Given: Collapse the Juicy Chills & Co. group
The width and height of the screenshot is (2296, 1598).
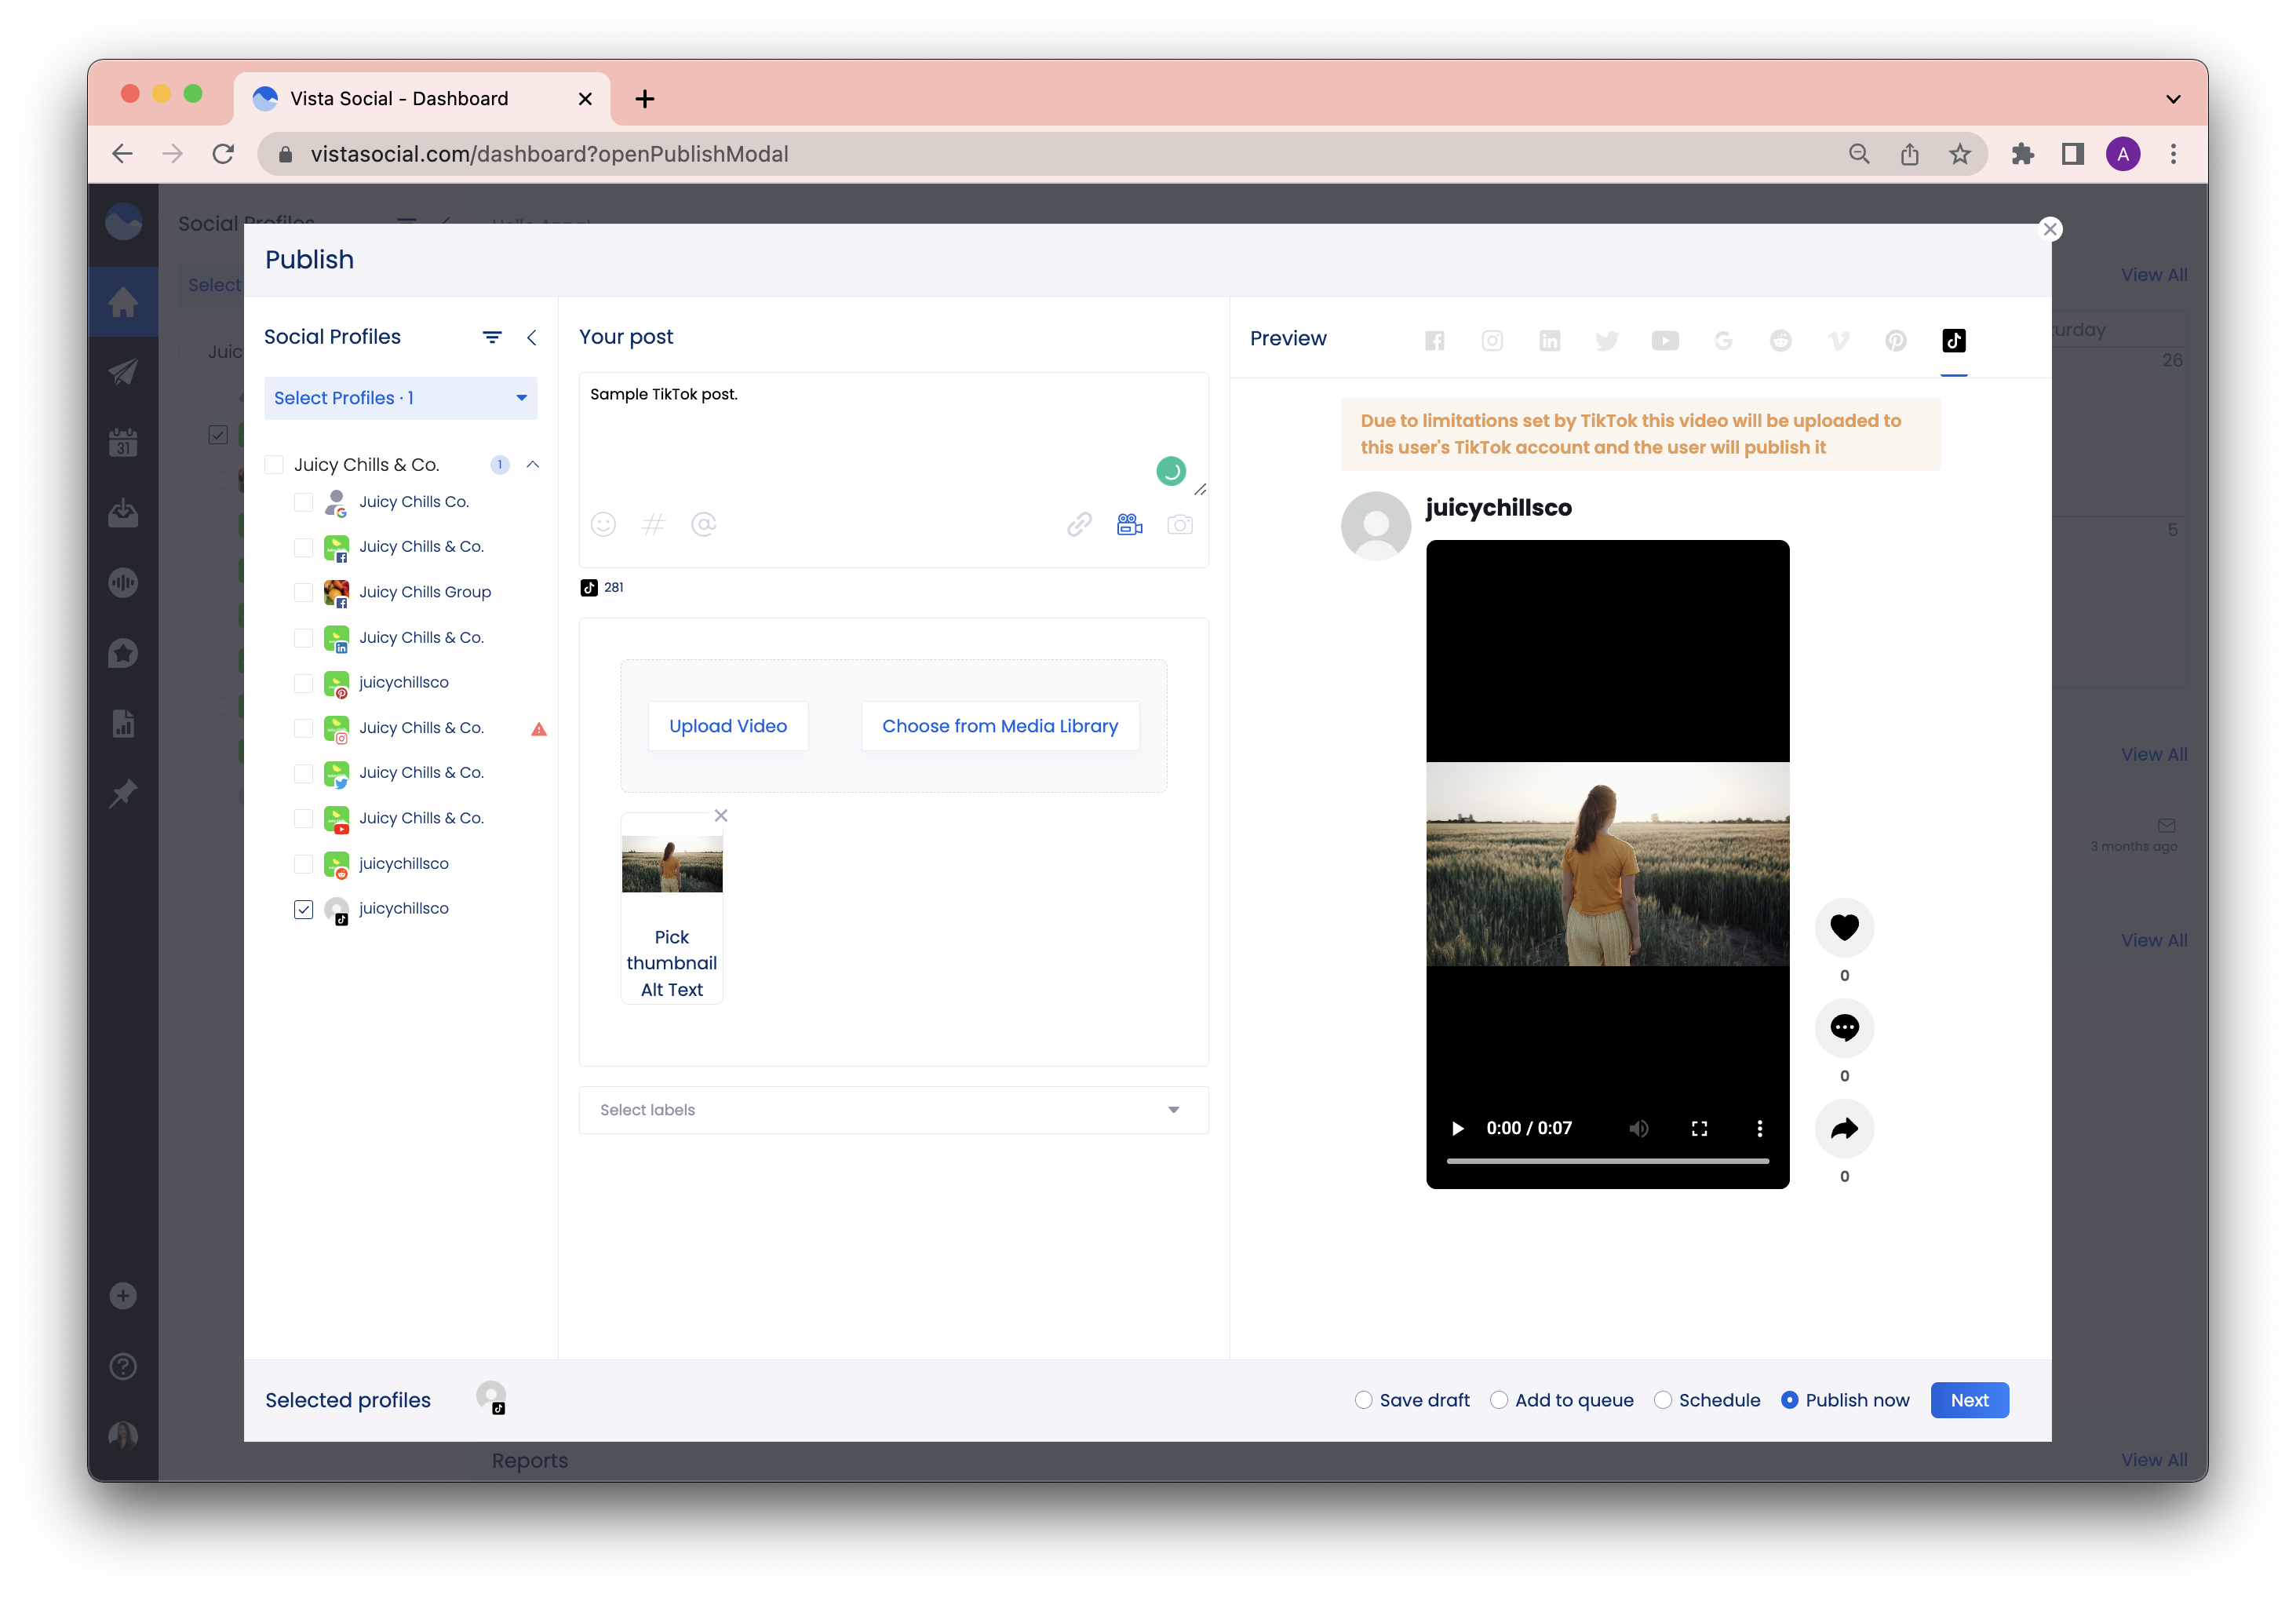Looking at the screenshot, I should click(x=532, y=465).
